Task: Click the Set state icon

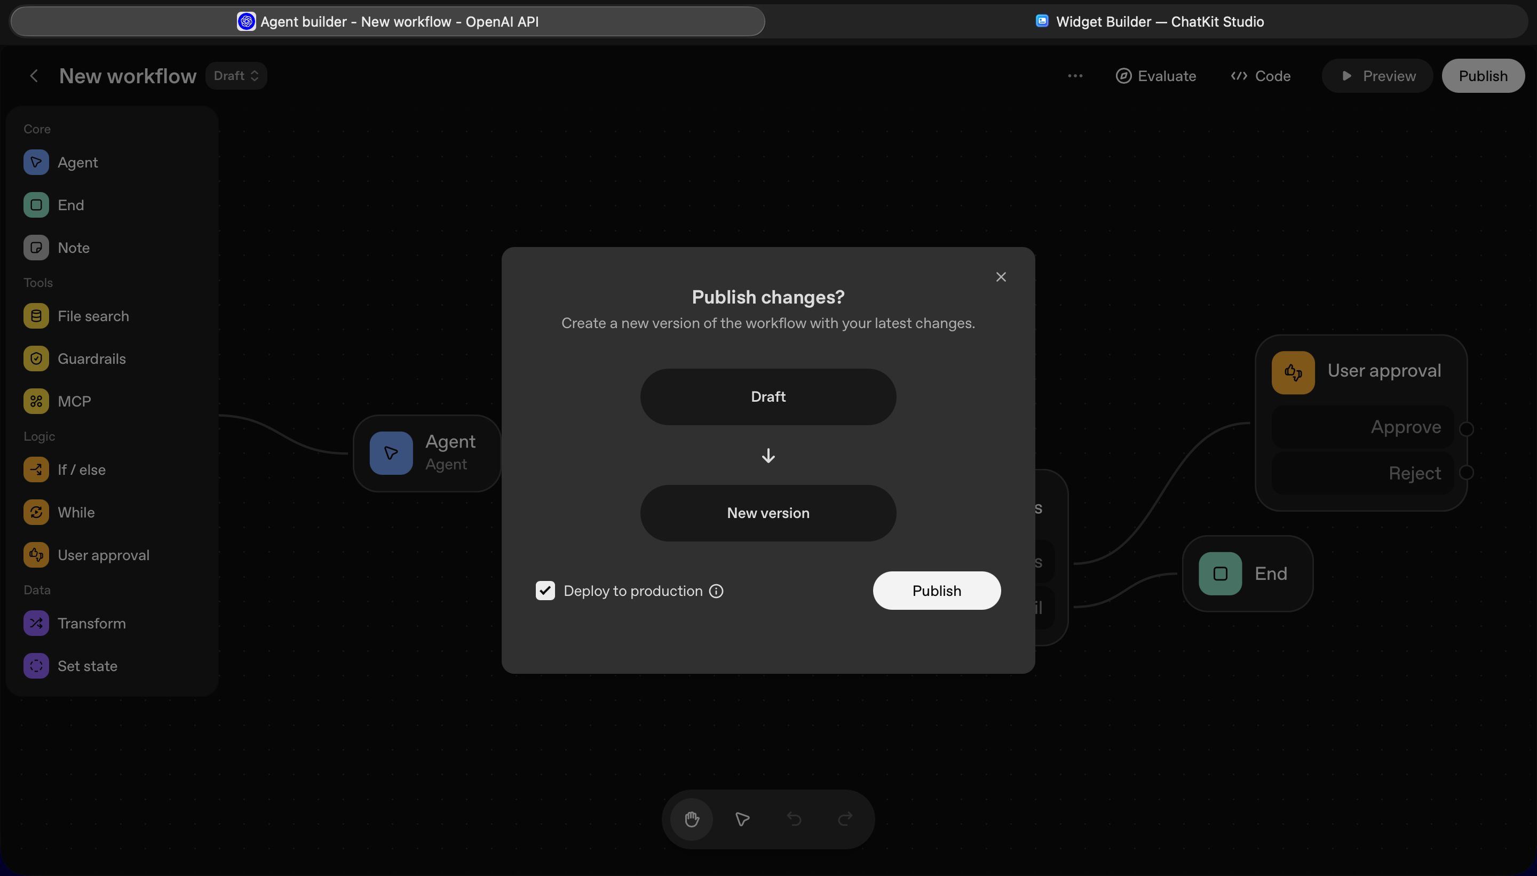Action: point(36,666)
